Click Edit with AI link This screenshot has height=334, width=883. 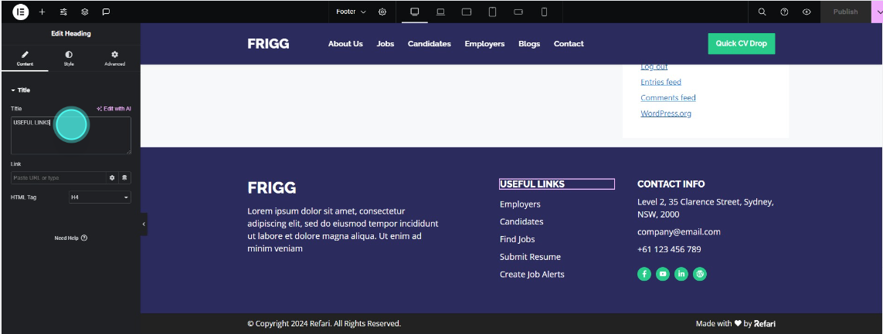(x=114, y=109)
